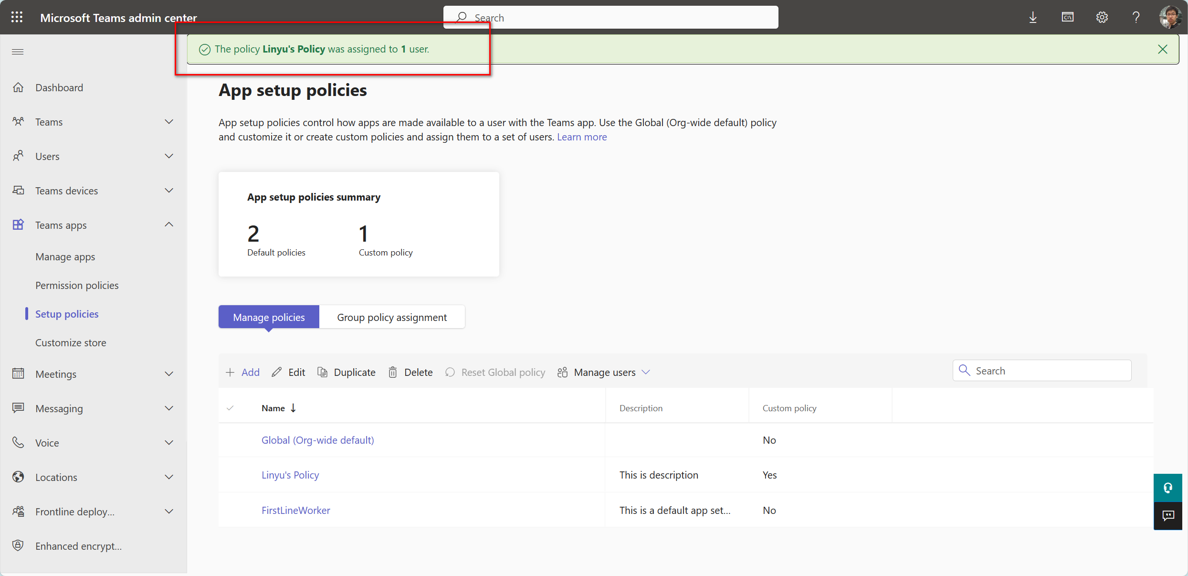1188x576 pixels.
Task: Dismiss the policy assignment notification banner
Action: pos(1163,49)
